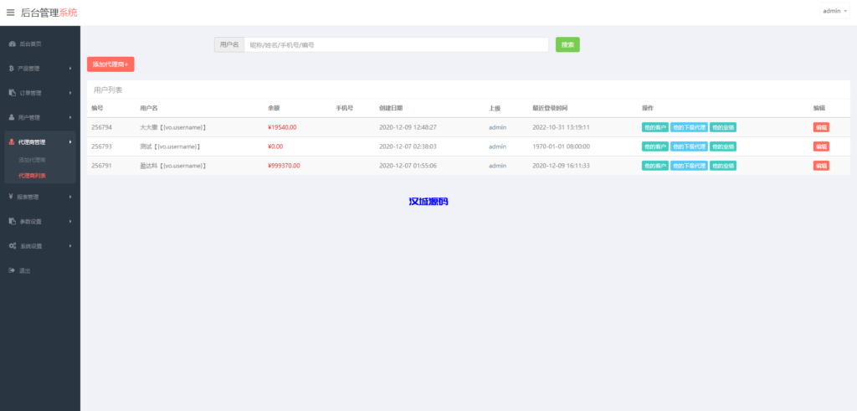Click the hamburger menu icon in header
The width and height of the screenshot is (857, 411).
tap(10, 13)
